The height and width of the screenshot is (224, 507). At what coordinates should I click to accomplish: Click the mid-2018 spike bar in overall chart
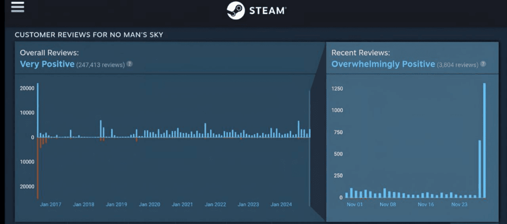[101, 129]
